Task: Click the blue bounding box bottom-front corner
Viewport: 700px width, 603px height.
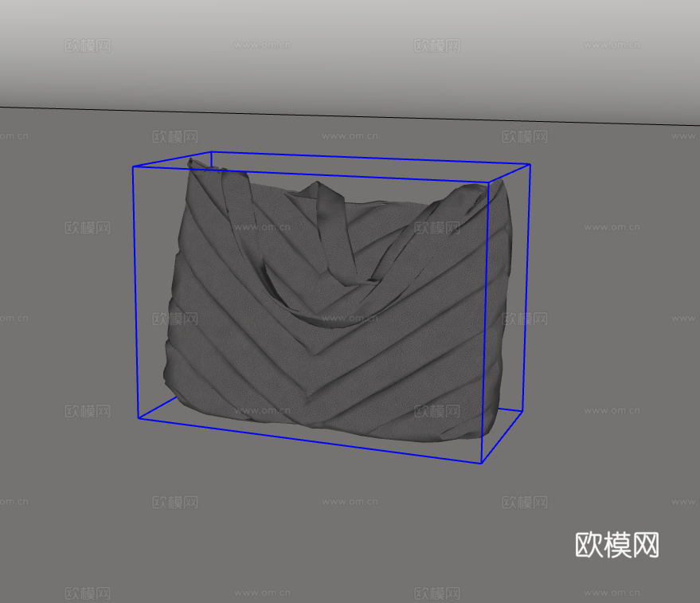Action: [x=483, y=462]
